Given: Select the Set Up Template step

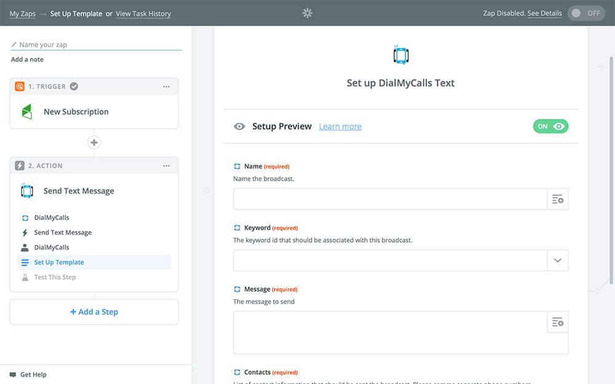Looking at the screenshot, I should pyautogui.click(x=59, y=262).
